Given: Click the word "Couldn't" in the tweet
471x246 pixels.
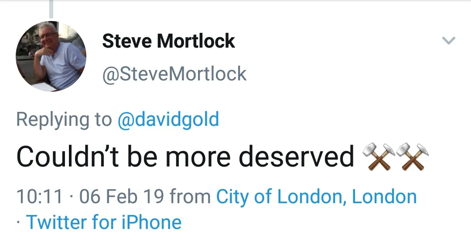Looking at the screenshot, I should click(x=68, y=156).
